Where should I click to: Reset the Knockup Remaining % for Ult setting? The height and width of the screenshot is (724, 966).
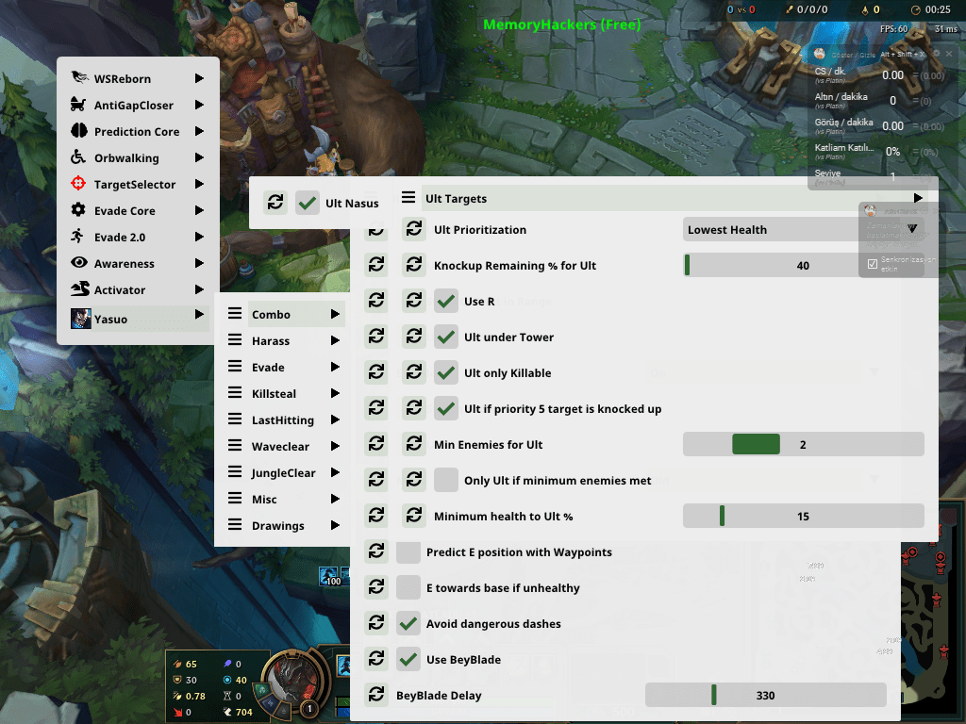[414, 265]
